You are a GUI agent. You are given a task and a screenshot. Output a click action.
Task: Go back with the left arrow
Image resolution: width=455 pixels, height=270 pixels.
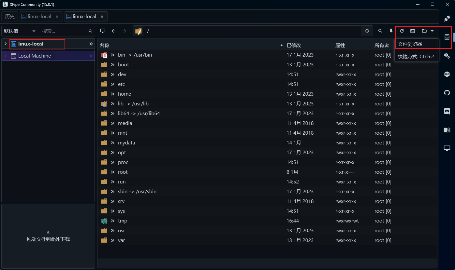click(113, 31)
